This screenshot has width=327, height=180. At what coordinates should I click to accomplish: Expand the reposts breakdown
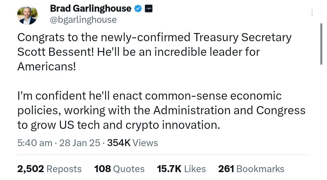[49, 169]
